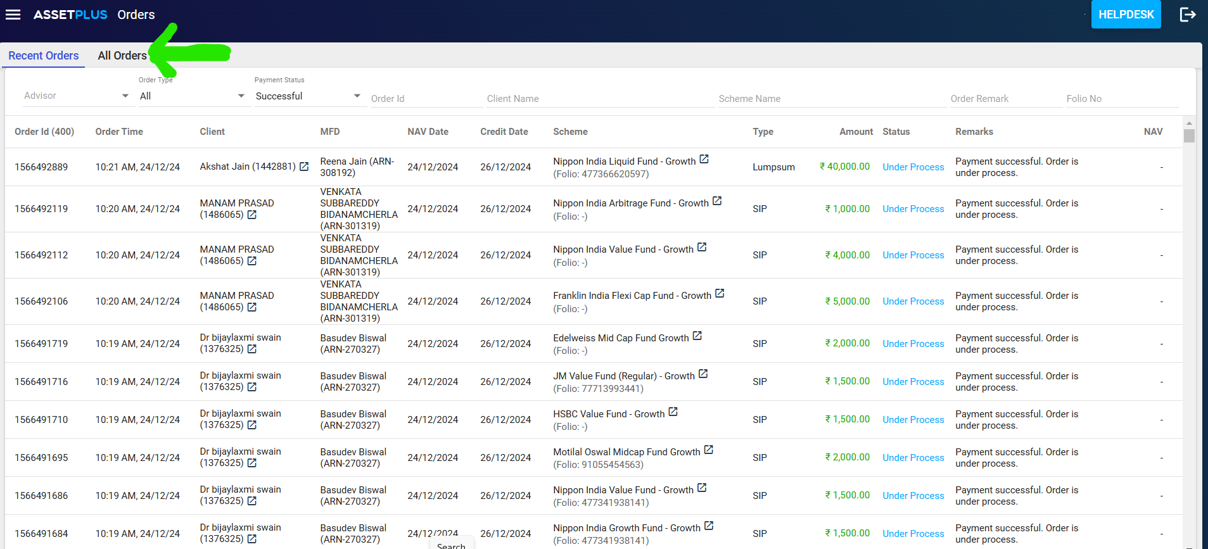Viewport: 1208px width, 549px height.
Task: Click Under Process status for order 1566492119
Action: coord(913,209)
